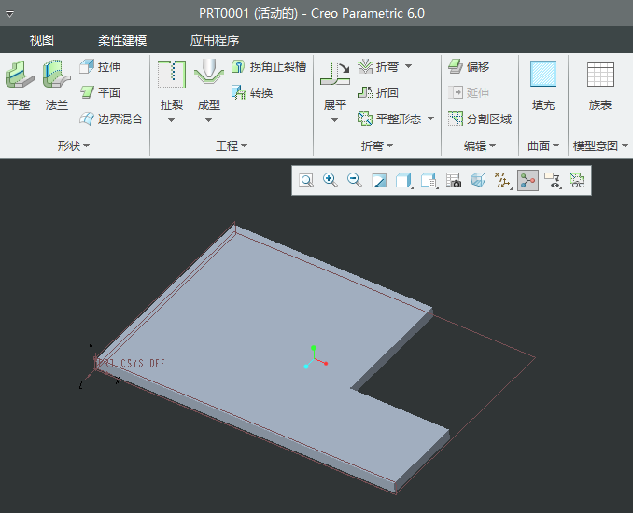
Task: Expand the 模型意图 group dropdown
Action: (x=600, y=146)
